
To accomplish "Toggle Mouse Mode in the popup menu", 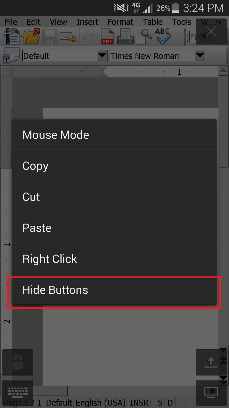I will point(114,135).
